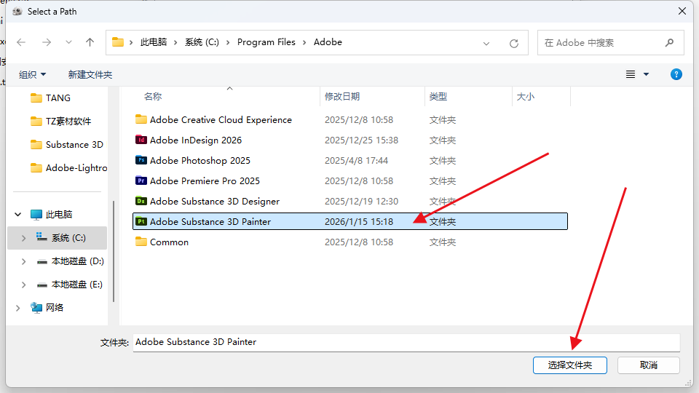Select the Adobe-Lightro sidebar folder
The image size is (699, 393).
(x=68, y=167)
